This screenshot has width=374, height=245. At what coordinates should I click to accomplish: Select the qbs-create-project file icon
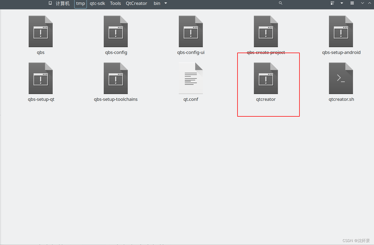tap(266, 31)
